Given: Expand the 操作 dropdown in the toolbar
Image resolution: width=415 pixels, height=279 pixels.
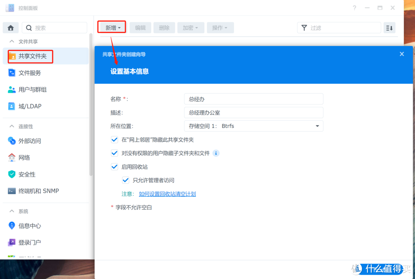Looking at the screenshot, I should (220, 27).
